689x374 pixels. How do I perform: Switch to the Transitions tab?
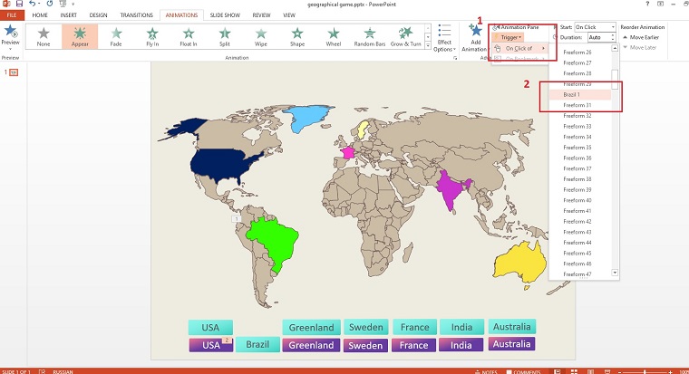point(136,15)
